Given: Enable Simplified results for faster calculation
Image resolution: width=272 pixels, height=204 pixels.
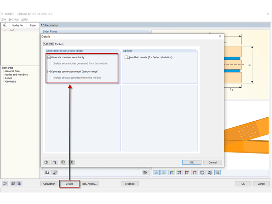Looking at the screenshot, I should (x=126, y=57).
